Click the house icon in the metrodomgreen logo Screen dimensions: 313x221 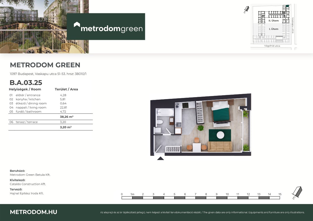[x=77, y=25]
